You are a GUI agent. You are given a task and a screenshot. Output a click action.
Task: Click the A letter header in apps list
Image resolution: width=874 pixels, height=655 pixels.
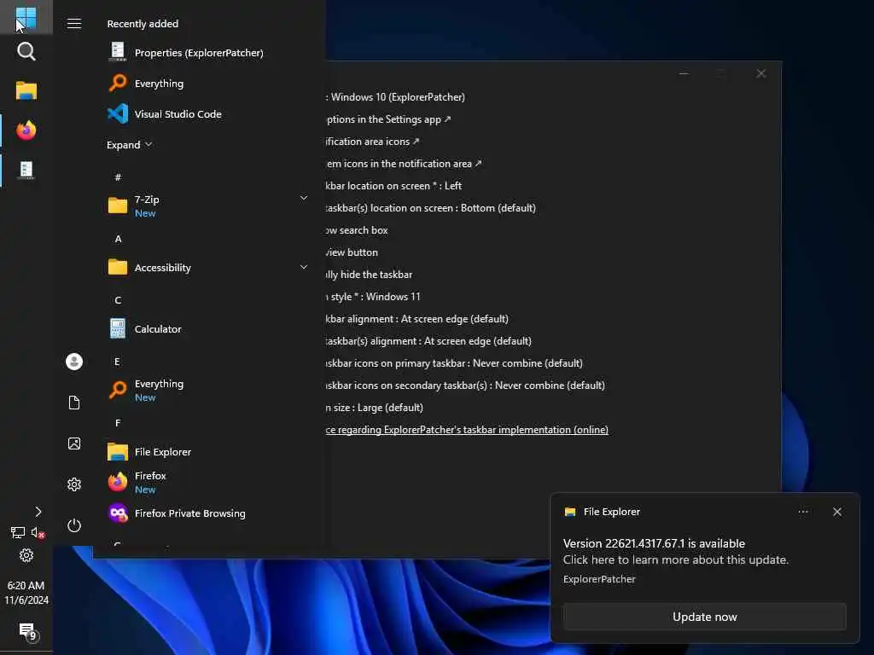click(x=118, y=239)
